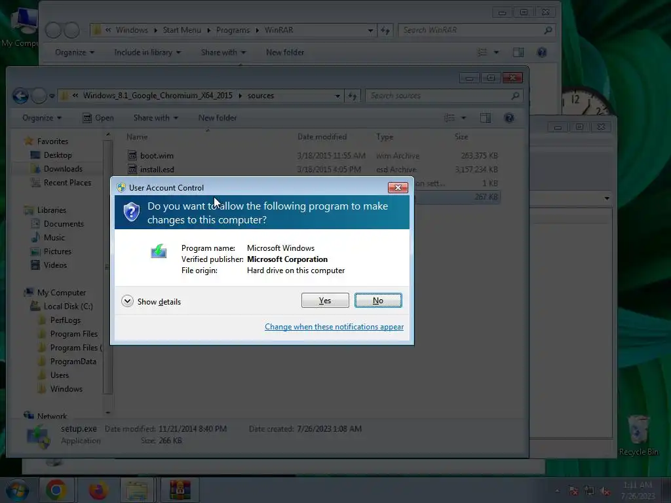The height and width of the screenshot is (503, 671).
Task: Open Pictures library in navigation pane
Action: point(58,251)
